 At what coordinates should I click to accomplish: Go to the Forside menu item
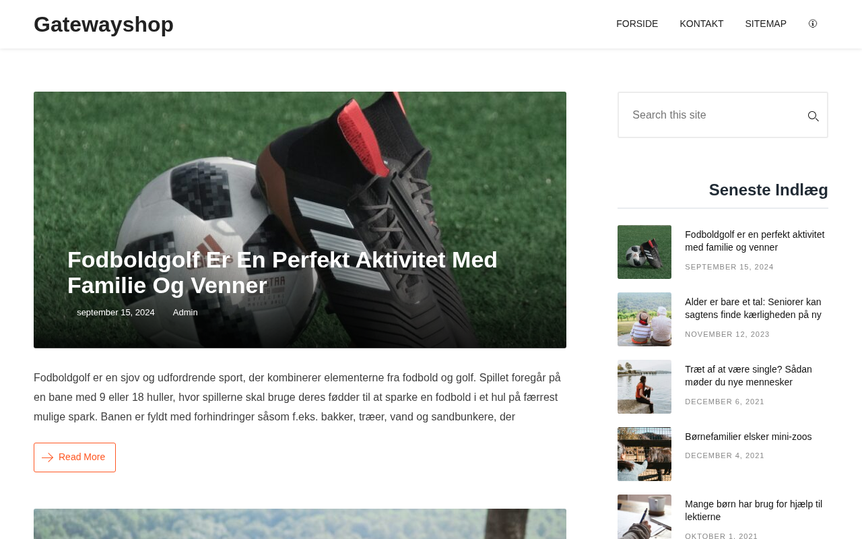[x=637, y=24]
